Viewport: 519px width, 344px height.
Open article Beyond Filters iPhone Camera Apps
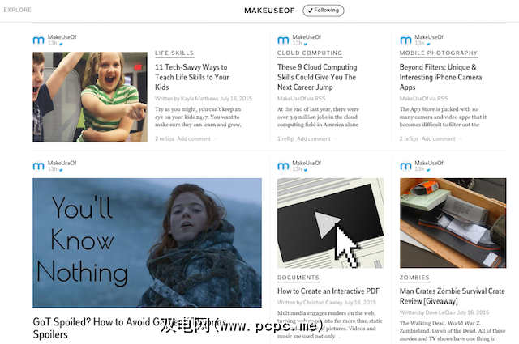[440, 77]
